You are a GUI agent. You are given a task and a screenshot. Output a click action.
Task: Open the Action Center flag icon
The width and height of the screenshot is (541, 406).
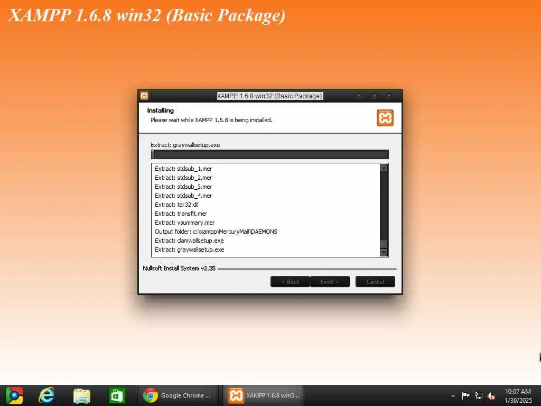[465, 395]
